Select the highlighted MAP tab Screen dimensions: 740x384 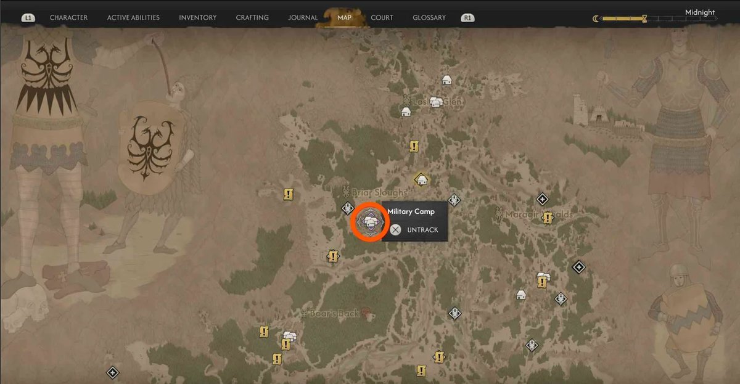[x=344, y=18]
